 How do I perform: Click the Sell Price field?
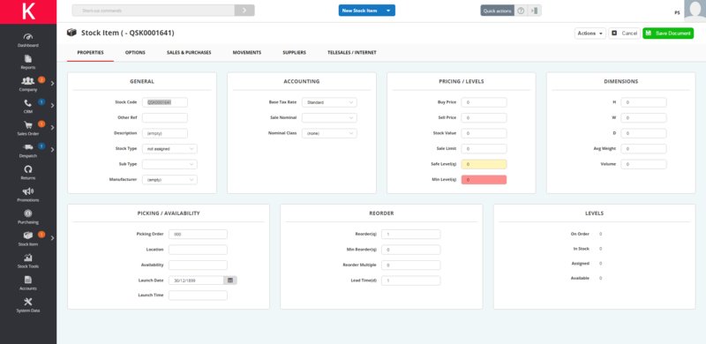click(x=484, y=118)
